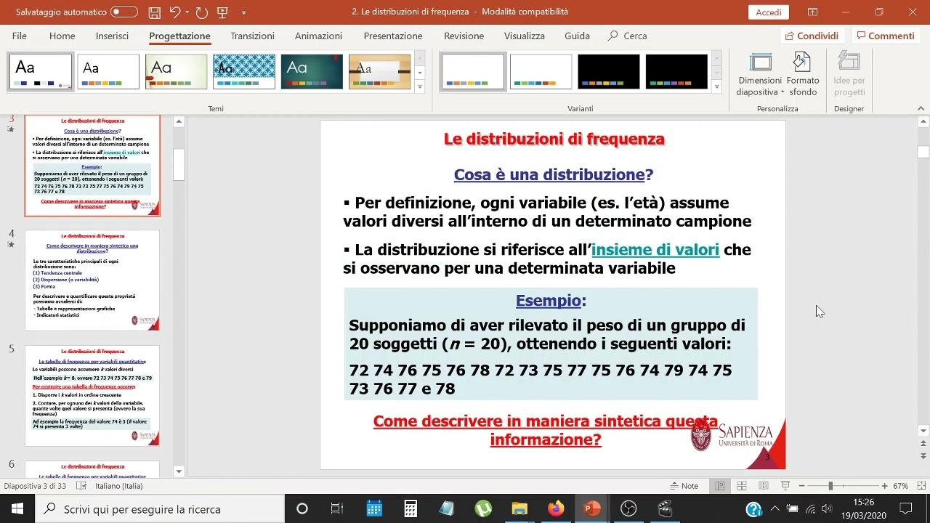
Task: Click the Esempio link on slide
Action: (x=549, y=301)
